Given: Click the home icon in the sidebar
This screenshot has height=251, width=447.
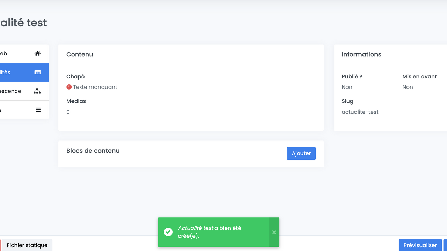Looking at the screenshot, I should tap(37, 53).
